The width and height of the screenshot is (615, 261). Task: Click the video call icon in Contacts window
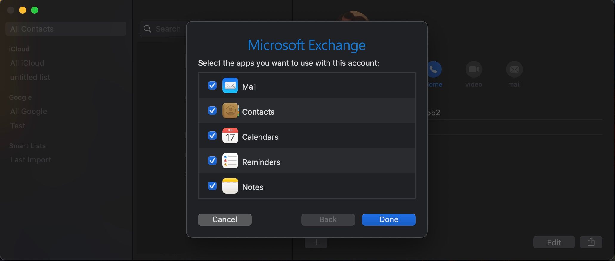[x=474, y=69]
